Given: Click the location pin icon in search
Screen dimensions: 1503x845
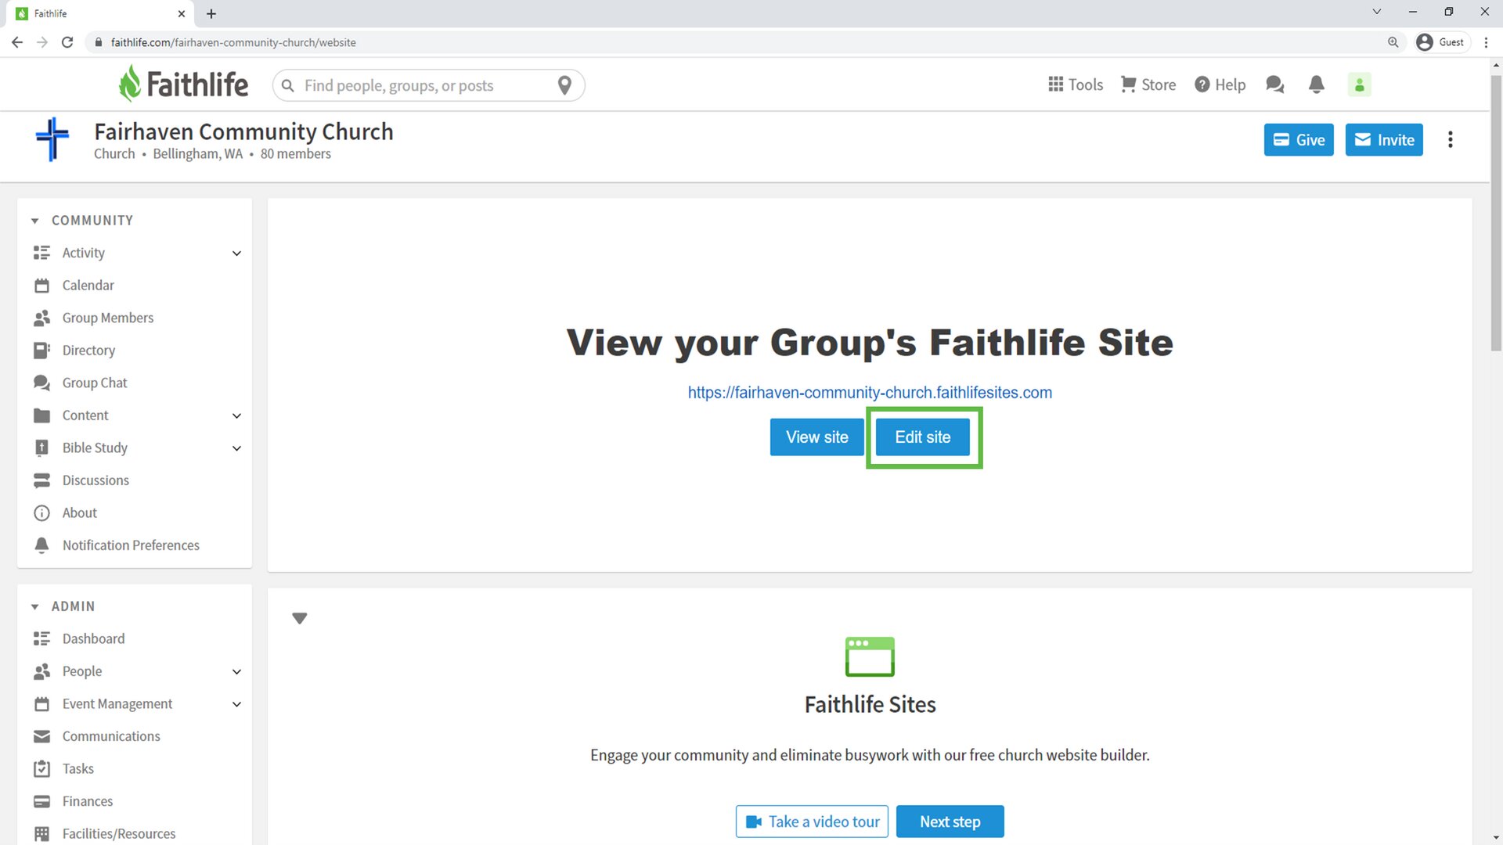Looking at the screenshot, I should [564, 84].
